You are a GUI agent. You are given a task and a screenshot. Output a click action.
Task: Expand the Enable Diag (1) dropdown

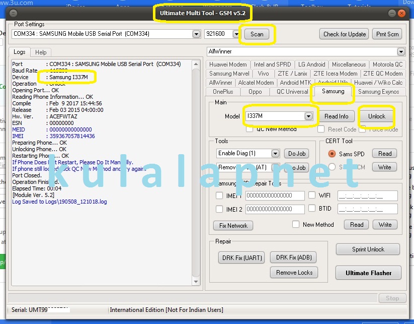275,153
